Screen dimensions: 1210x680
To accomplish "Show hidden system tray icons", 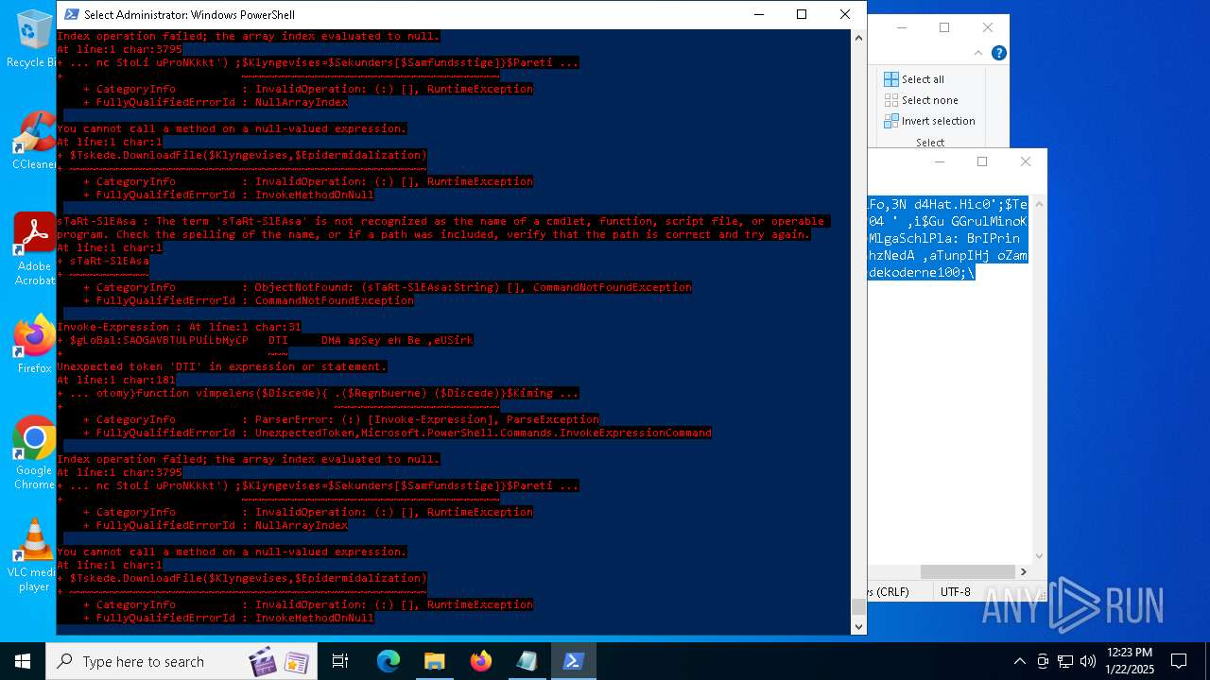I will click(1019, 661).
